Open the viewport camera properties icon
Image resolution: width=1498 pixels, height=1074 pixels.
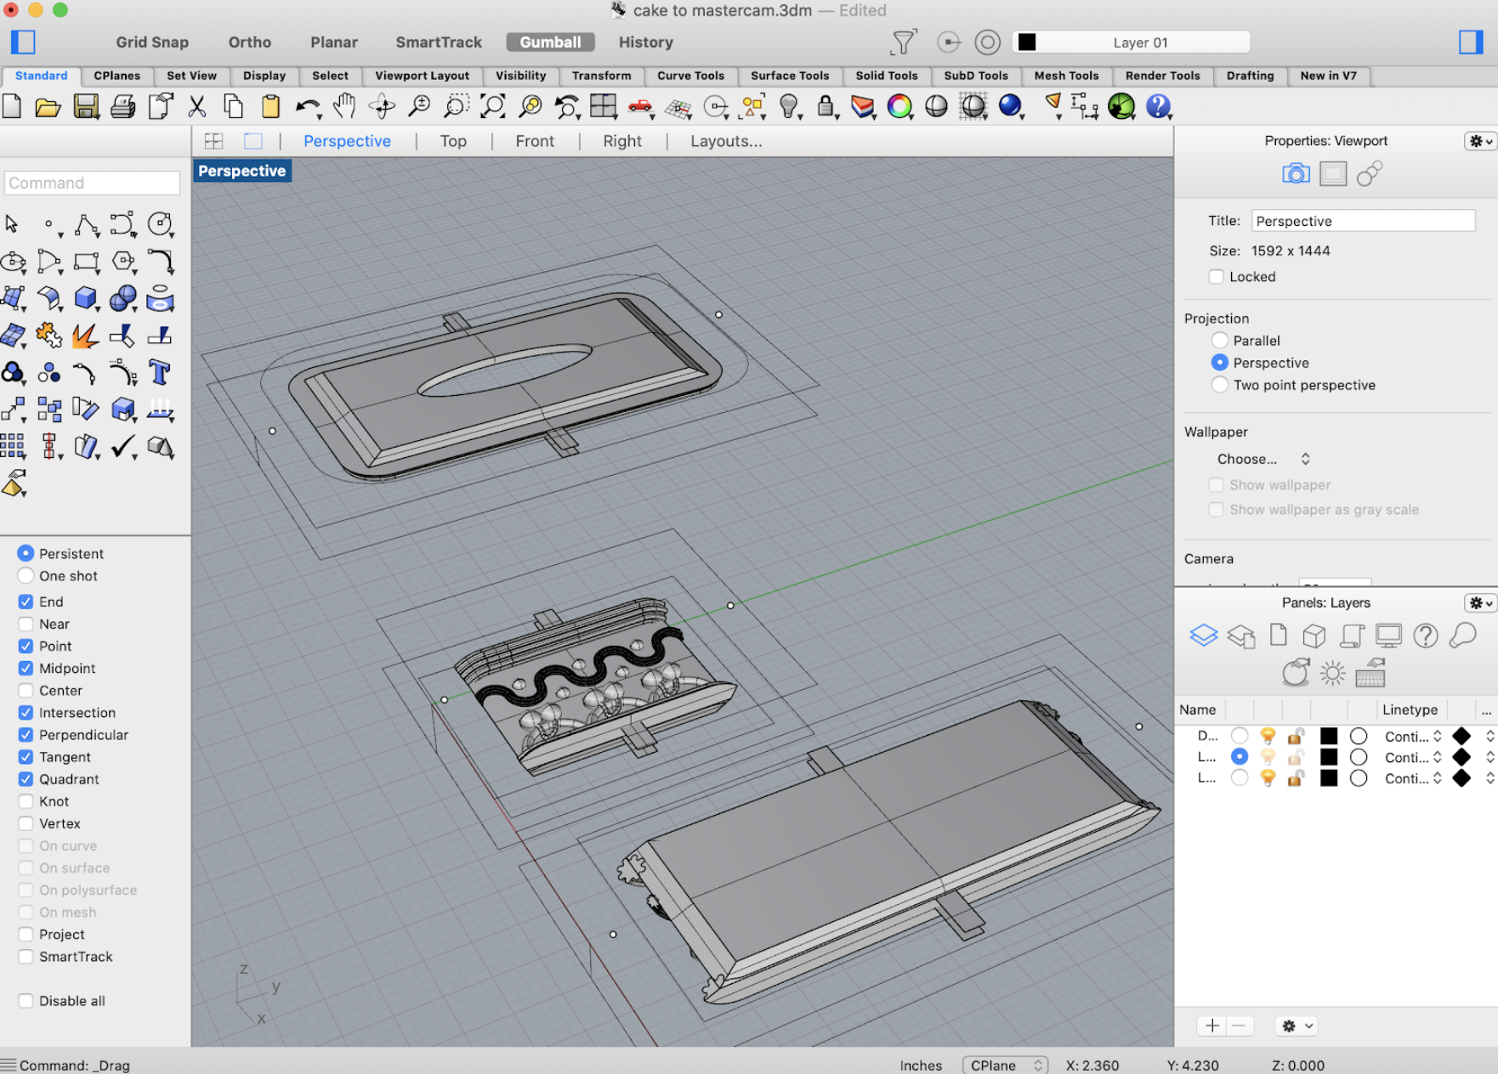[x=1295, y=174]
